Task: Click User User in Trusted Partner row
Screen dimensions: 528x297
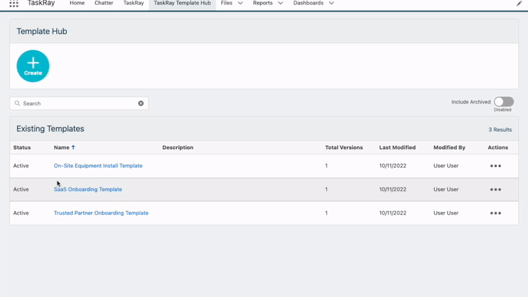Action: point(446,213)
